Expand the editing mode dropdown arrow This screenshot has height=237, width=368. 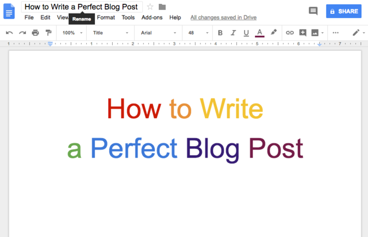pyautogui.click(x=364, y=33)
